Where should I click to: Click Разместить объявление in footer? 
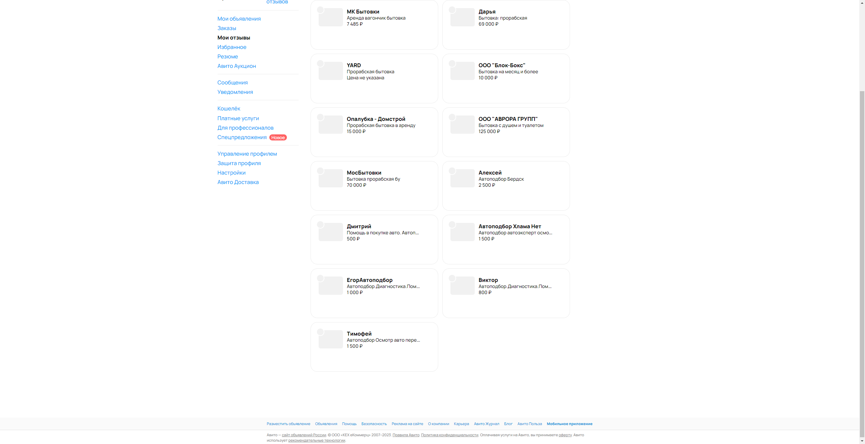click(288, 424)
